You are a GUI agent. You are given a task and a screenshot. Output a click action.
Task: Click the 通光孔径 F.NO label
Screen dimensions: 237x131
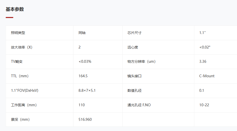[139, 105]
